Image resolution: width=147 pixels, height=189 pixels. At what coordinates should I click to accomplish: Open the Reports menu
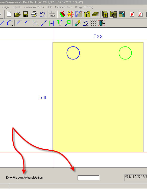tap(16, 7)
